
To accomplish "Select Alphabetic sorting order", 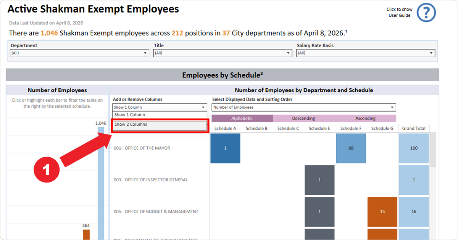I will tap(242, 118).
